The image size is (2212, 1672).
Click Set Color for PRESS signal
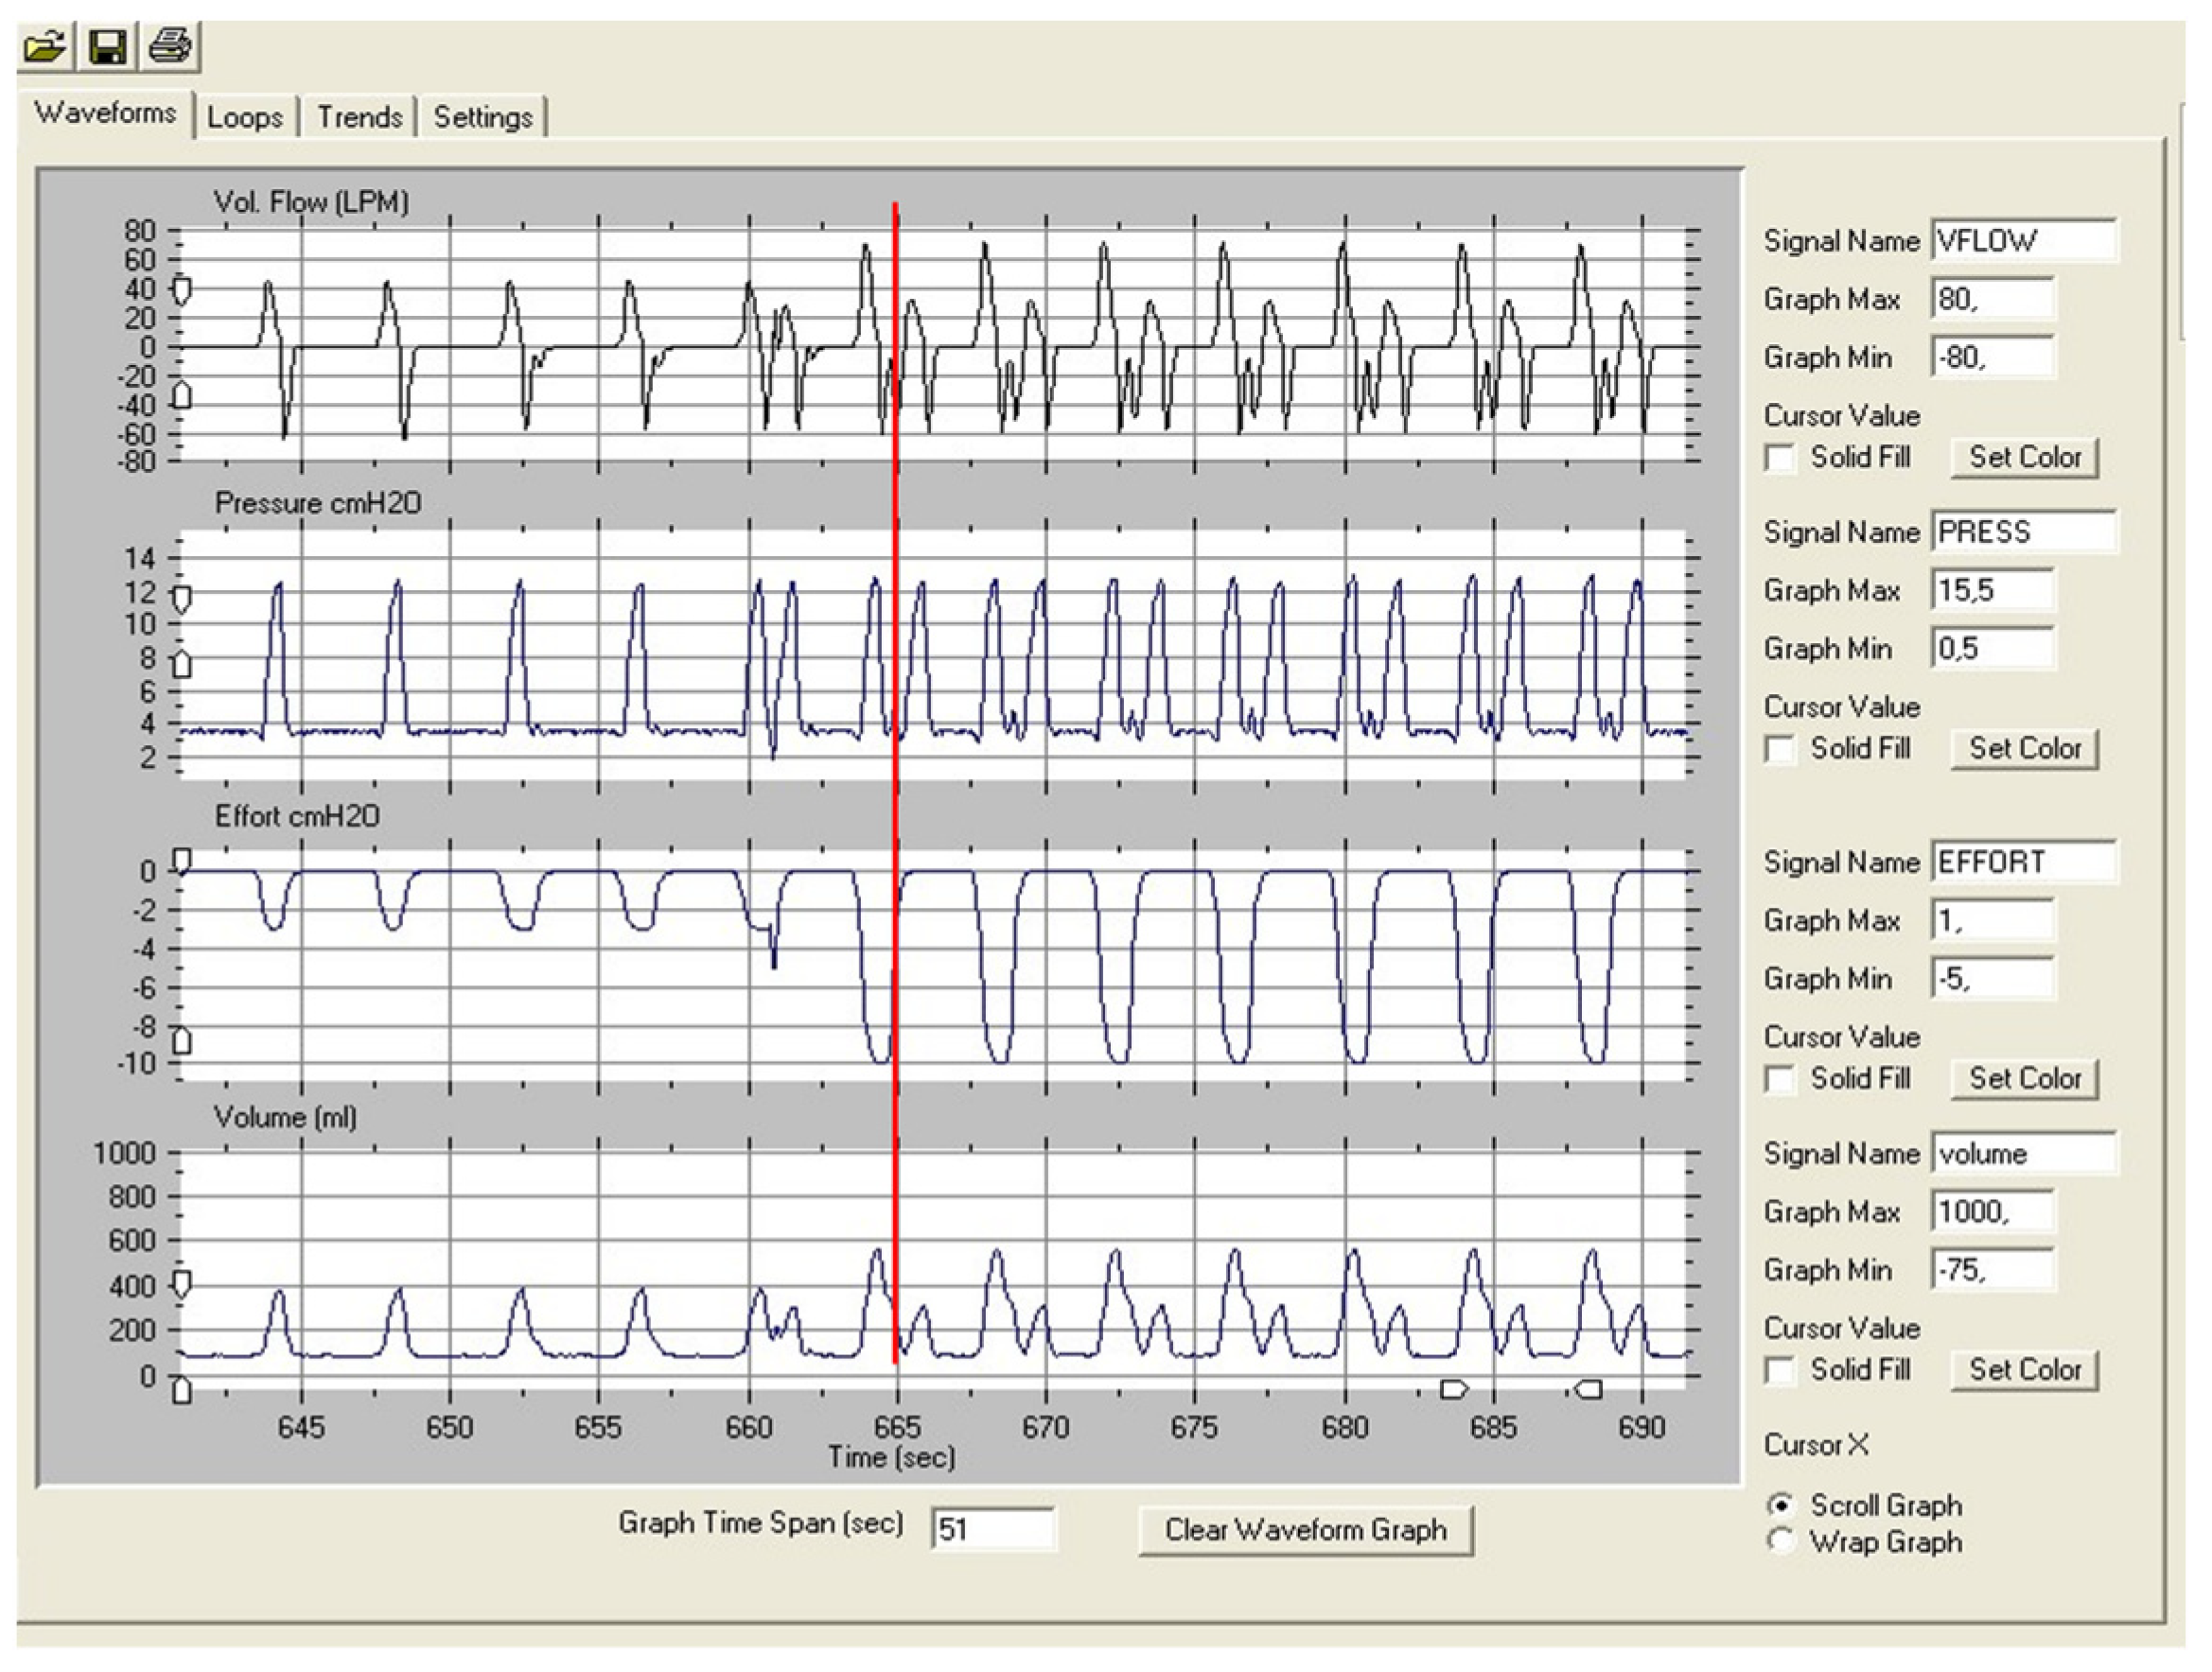(2024, 749)
